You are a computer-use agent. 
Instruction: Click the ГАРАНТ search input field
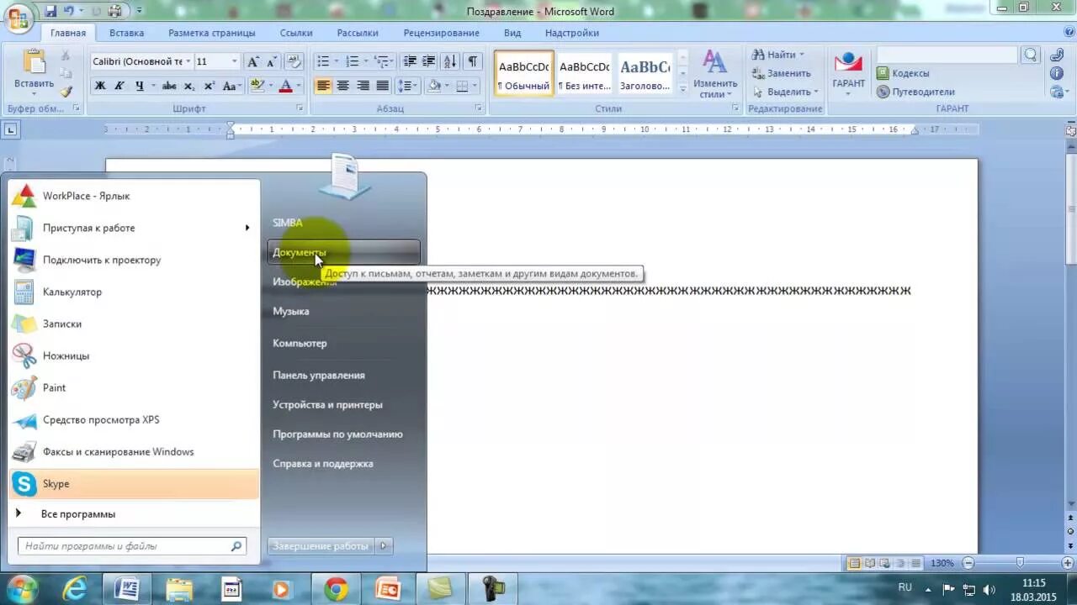947,55
